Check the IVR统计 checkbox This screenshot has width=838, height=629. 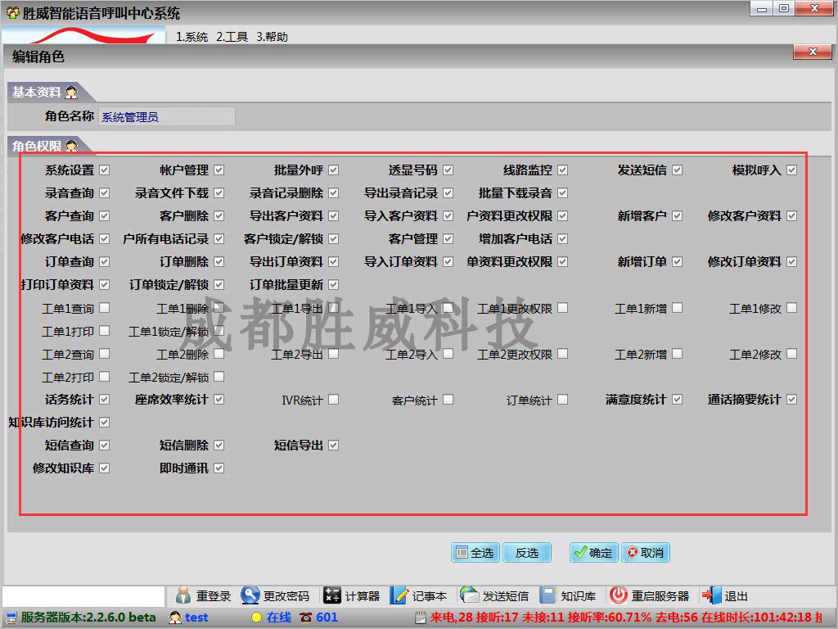(x=333, y=400)
